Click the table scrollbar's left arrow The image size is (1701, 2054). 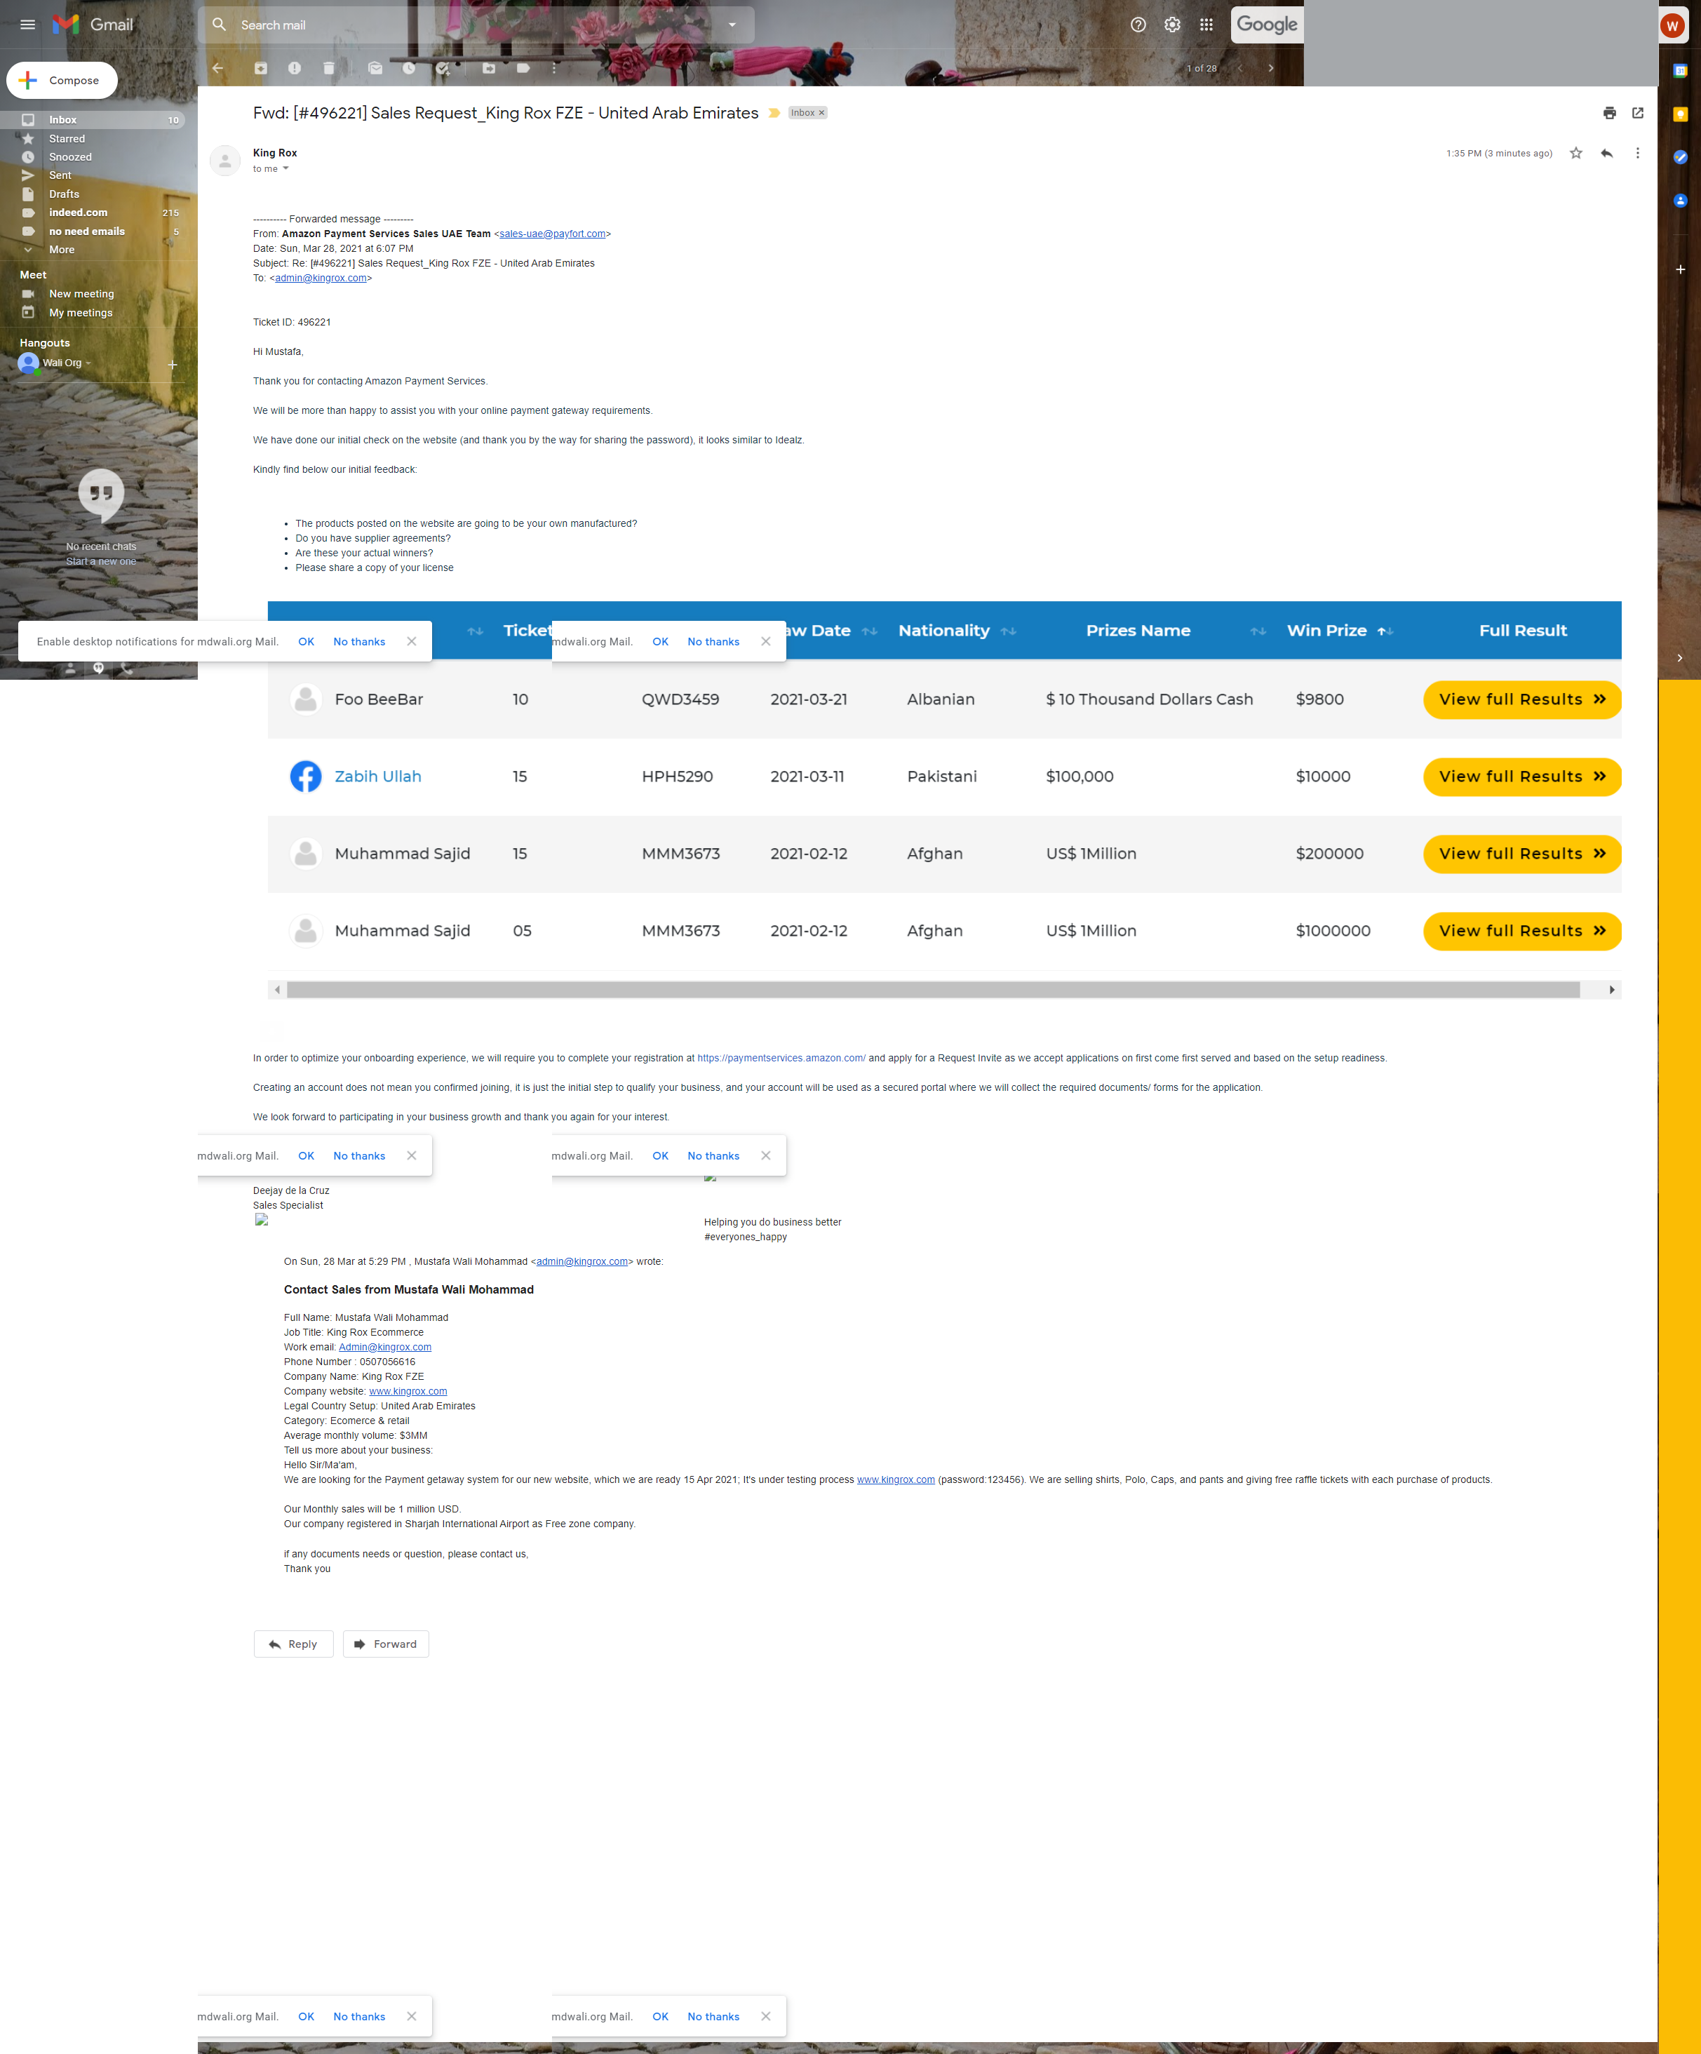pos(278,990)
